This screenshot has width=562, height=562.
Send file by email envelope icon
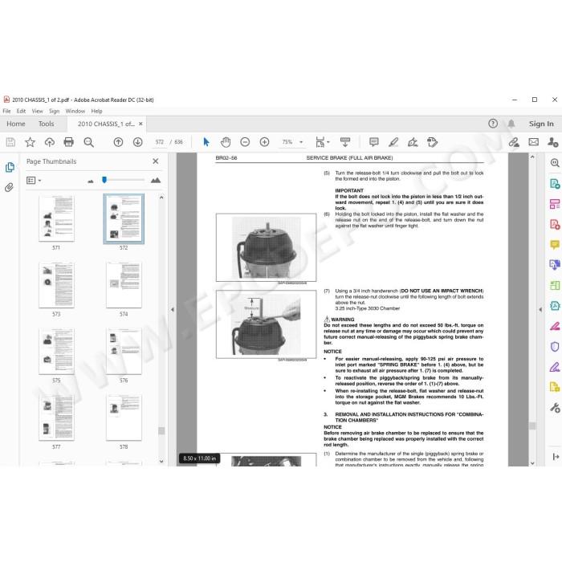(533, 142)
